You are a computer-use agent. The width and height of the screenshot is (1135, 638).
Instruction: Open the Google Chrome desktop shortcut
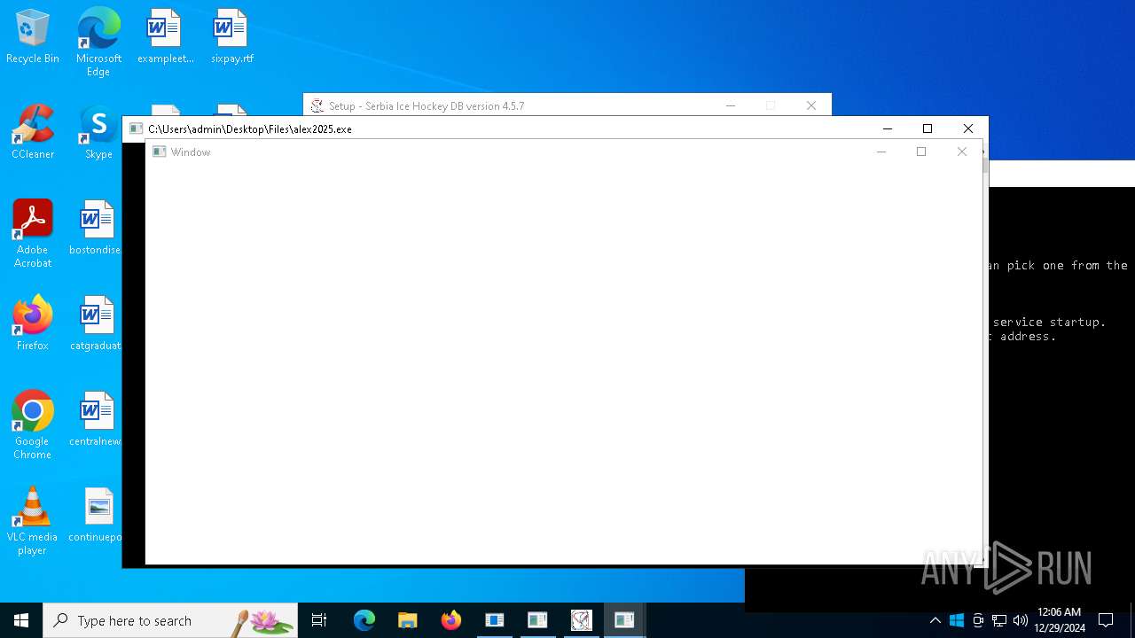(33, 425)
